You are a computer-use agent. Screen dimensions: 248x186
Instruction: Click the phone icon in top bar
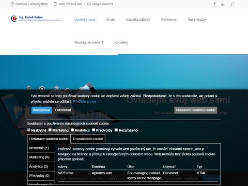click(x=55, y=4)
